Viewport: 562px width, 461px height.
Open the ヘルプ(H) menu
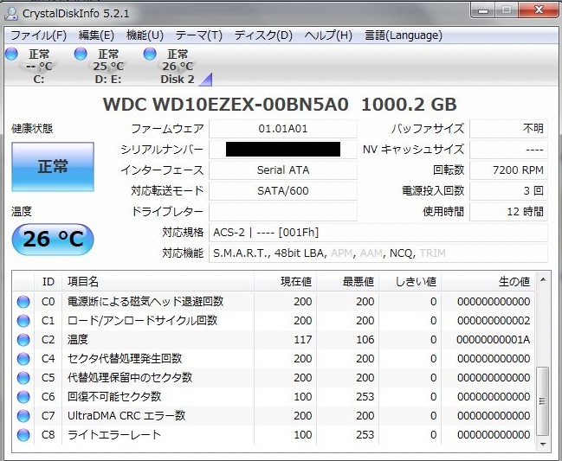(328, 35)
